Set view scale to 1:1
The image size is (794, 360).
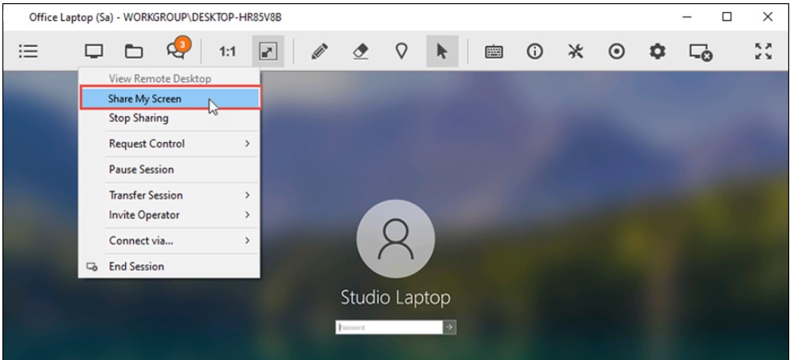pyautogui.click(x=227, y=52)
